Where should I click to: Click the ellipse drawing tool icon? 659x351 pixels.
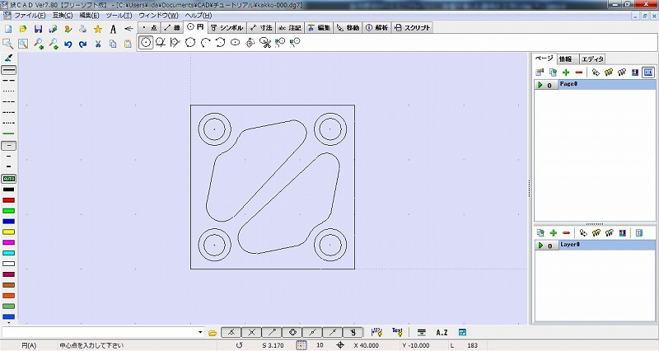click(x=235, y=42)
